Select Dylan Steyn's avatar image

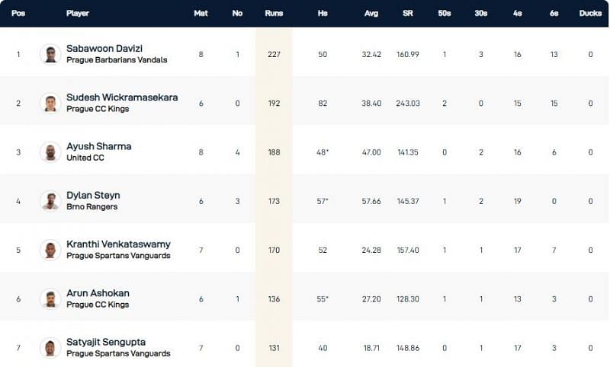pyautogui.click(x=50, y=201)
